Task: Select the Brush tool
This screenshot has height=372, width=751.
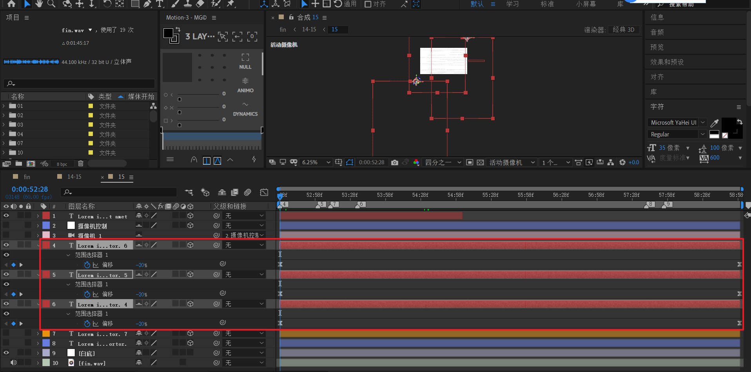Action: [175, 4]
